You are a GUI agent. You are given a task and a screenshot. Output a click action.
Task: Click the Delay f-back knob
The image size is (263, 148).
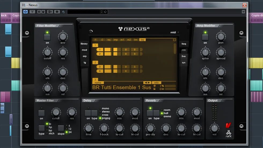(x=104, y=128)
